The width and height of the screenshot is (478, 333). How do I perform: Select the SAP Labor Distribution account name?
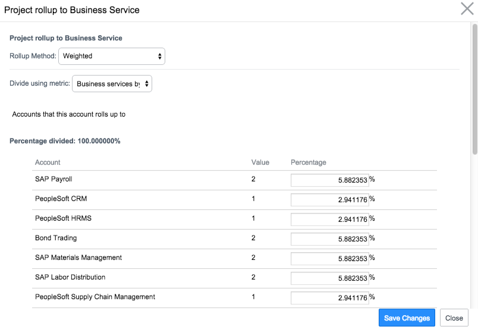click(x=70, y=277)
